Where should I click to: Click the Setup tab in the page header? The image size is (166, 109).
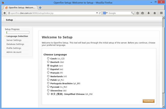pyautogui.click(x=9, y=20)
